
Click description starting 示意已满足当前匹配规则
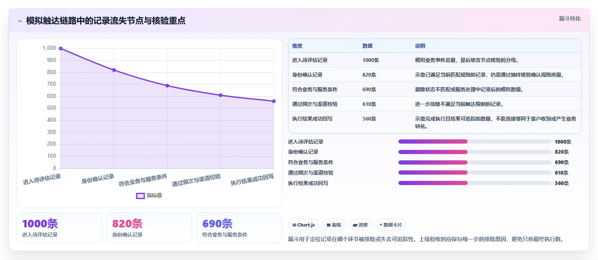pos(489,75)
